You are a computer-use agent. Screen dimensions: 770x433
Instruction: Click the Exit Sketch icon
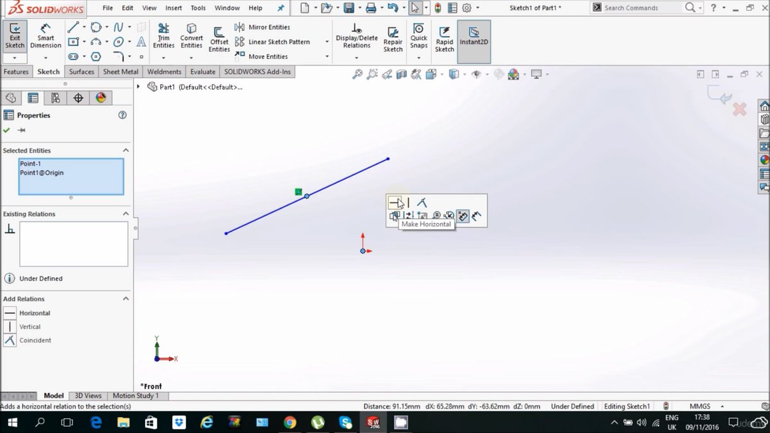14,36
